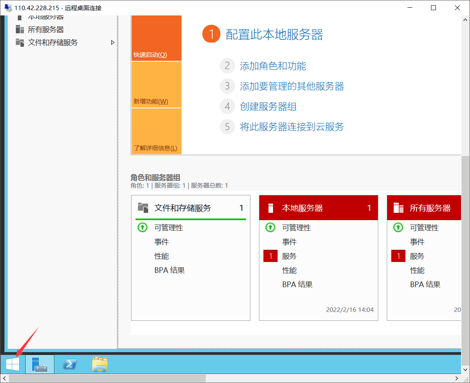Click the green status icon in 文件和存储服务 panel

pos(142,227)
